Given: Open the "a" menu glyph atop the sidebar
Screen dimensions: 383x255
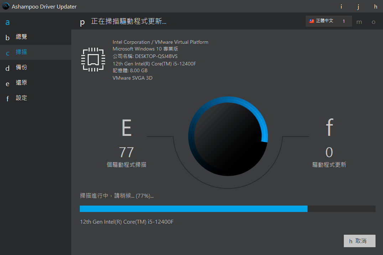Looking at the screenshot, I should click(x=7, y=22).
